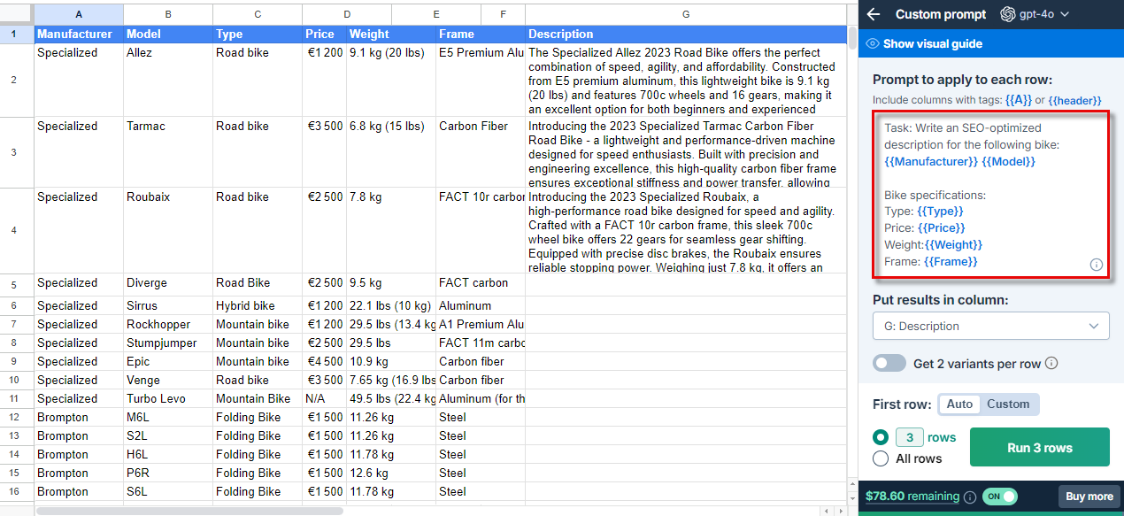The height and width of the screenshot is (516, 1124).
Task: Click the 'M6L' model cell
Action: [168, 417]
